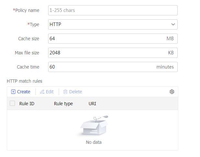The height and width of the screenshot is (157, 200).
Task: Select the Cache time field showing 60
Action: (100, 67)
